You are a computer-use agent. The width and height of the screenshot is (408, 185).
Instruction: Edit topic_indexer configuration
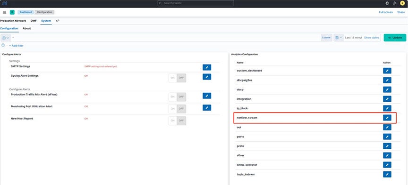(x=387, y=174)
